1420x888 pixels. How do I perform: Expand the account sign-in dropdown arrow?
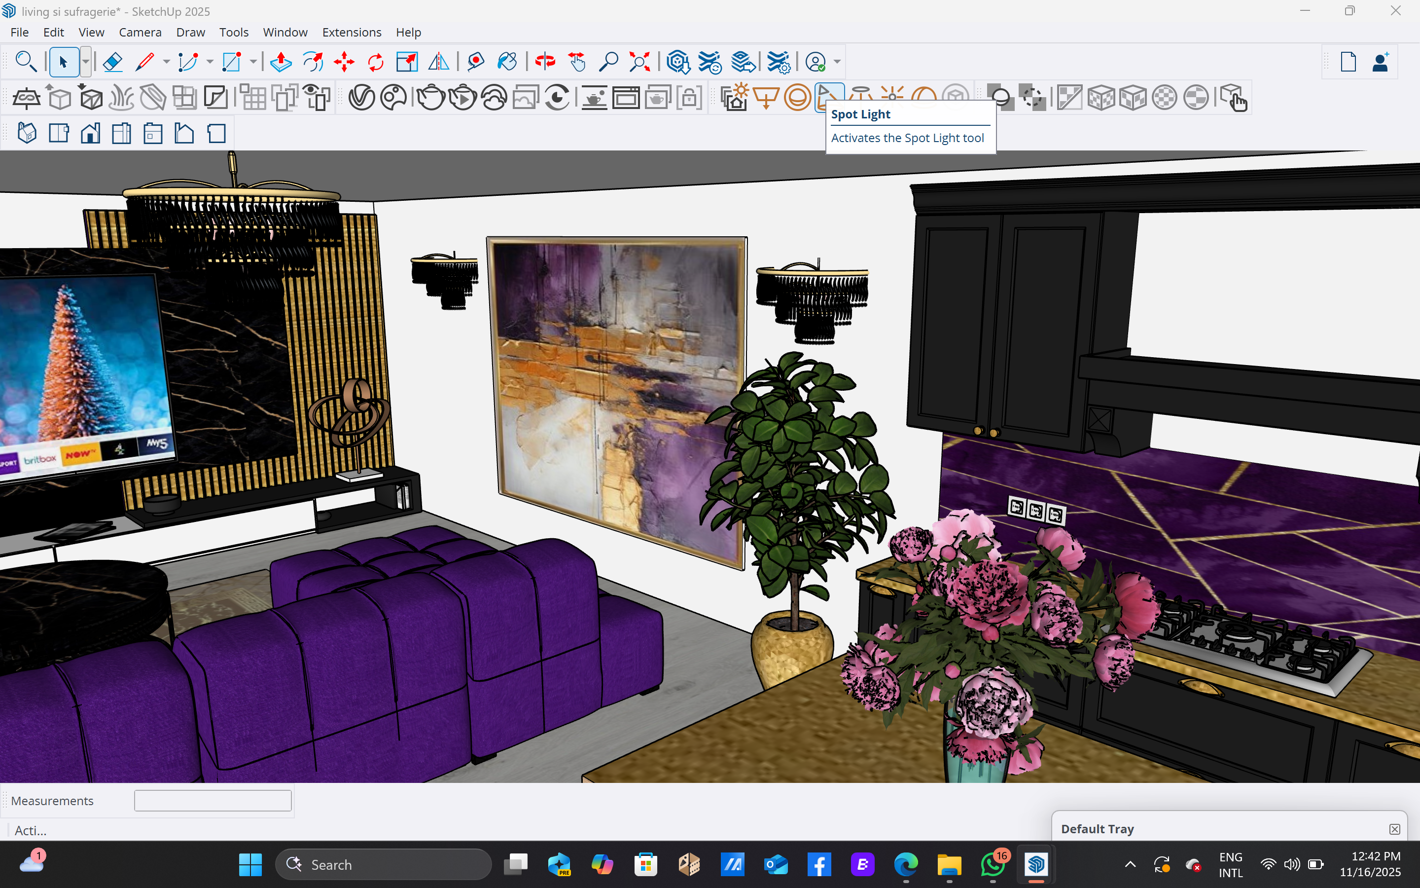[837, 62]
